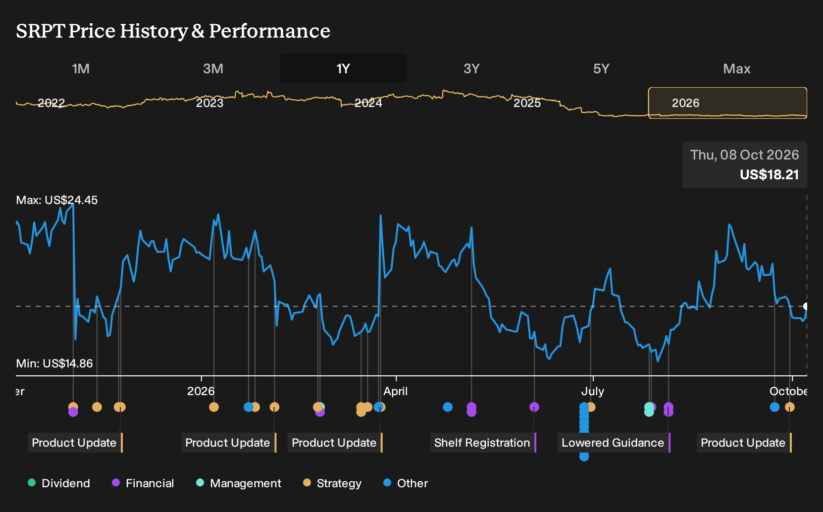The height and width of the screenshot is (512, 823).
Task: Click the white current-price dot on chart
Action: pyautogui.click(x=806, y=307)
